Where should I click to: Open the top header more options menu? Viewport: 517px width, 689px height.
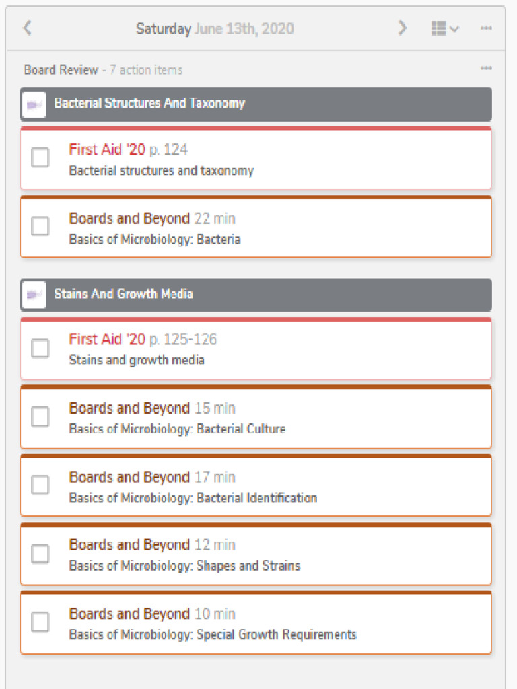pyautogui.click(x=486, y=28)
